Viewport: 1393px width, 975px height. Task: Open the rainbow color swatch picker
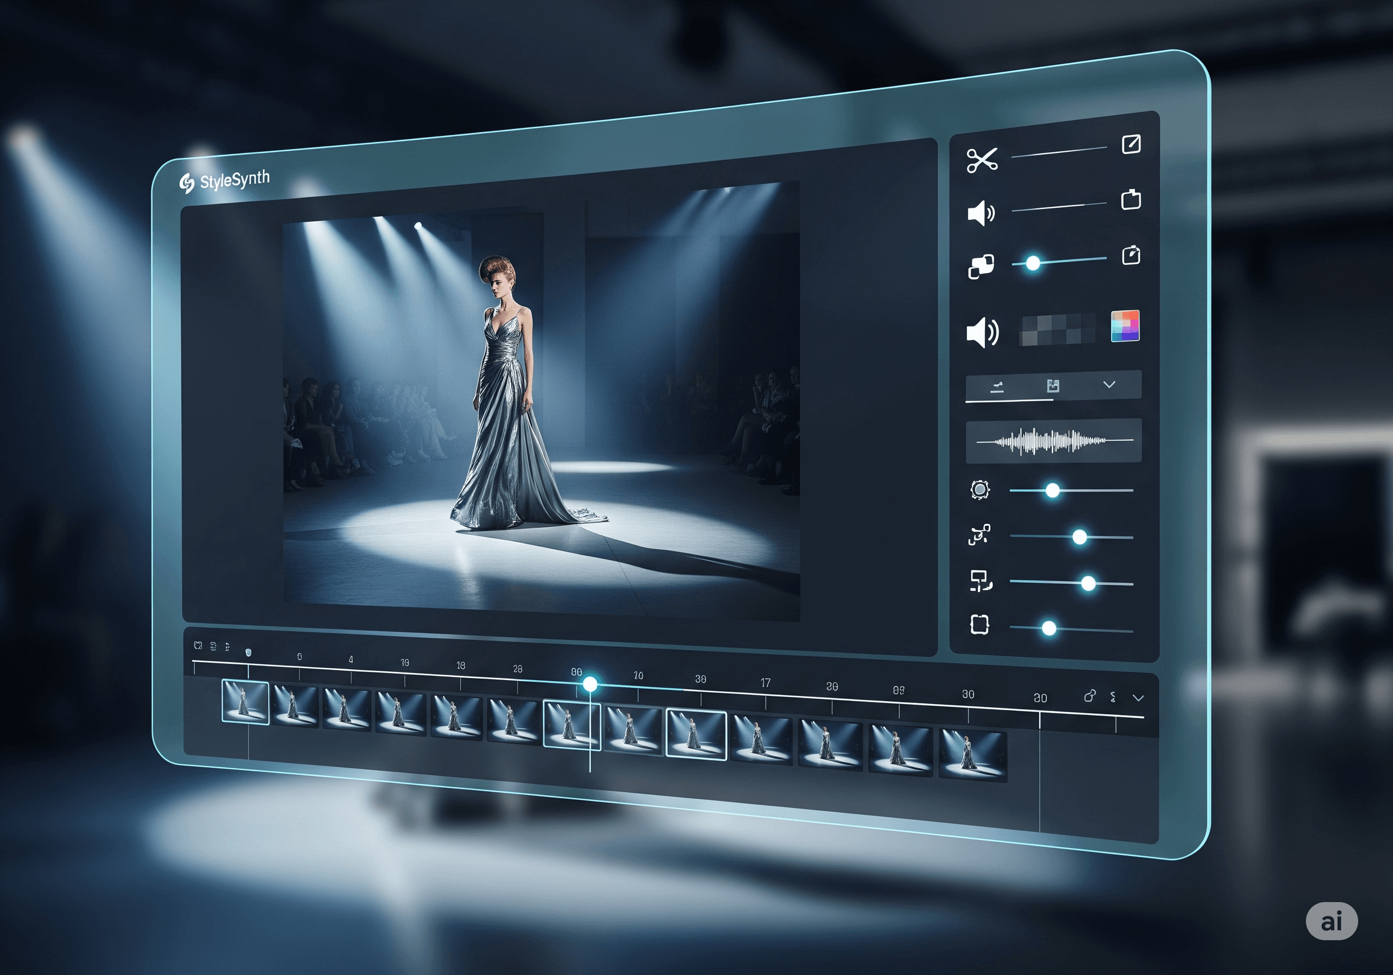(1125, 327)
